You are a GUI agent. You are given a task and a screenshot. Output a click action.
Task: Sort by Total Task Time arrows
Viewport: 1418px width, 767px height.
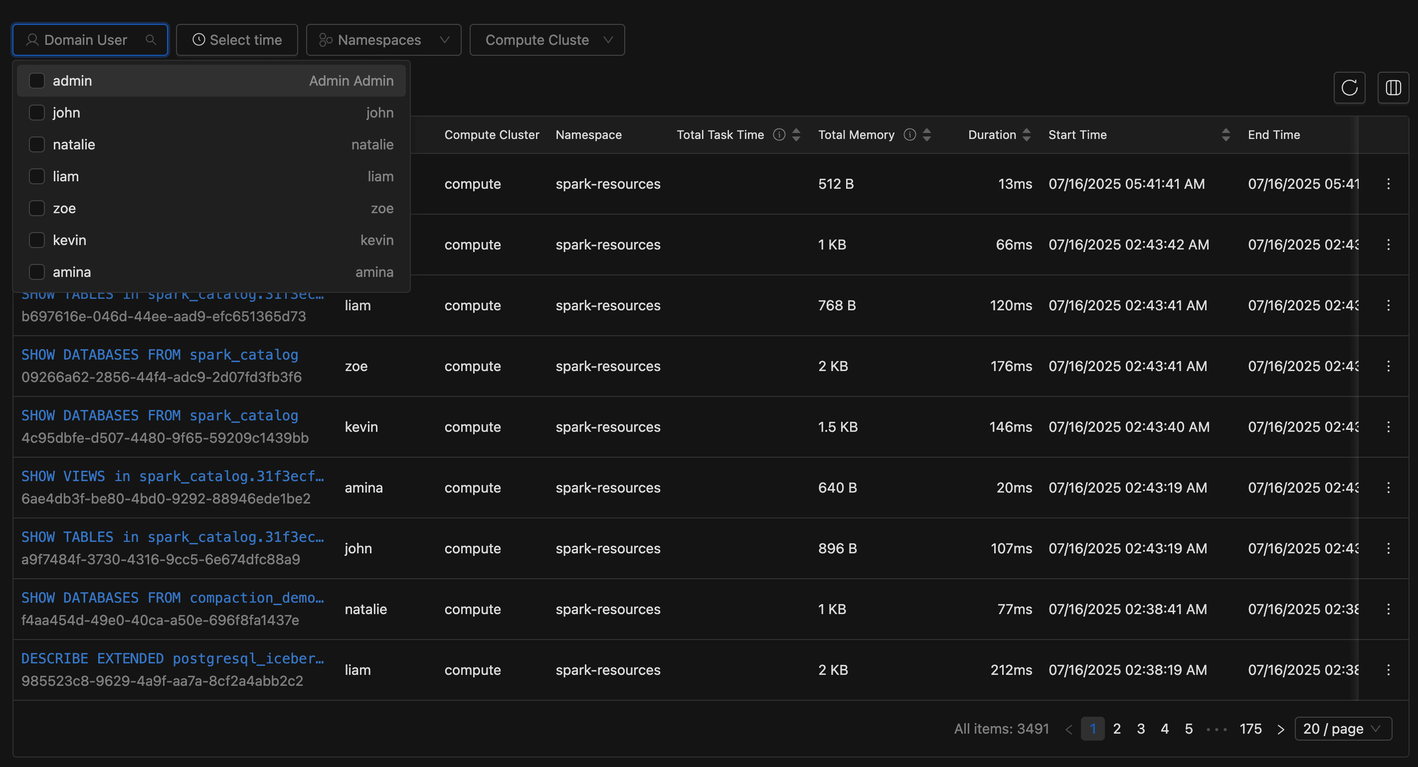[796, 134]
